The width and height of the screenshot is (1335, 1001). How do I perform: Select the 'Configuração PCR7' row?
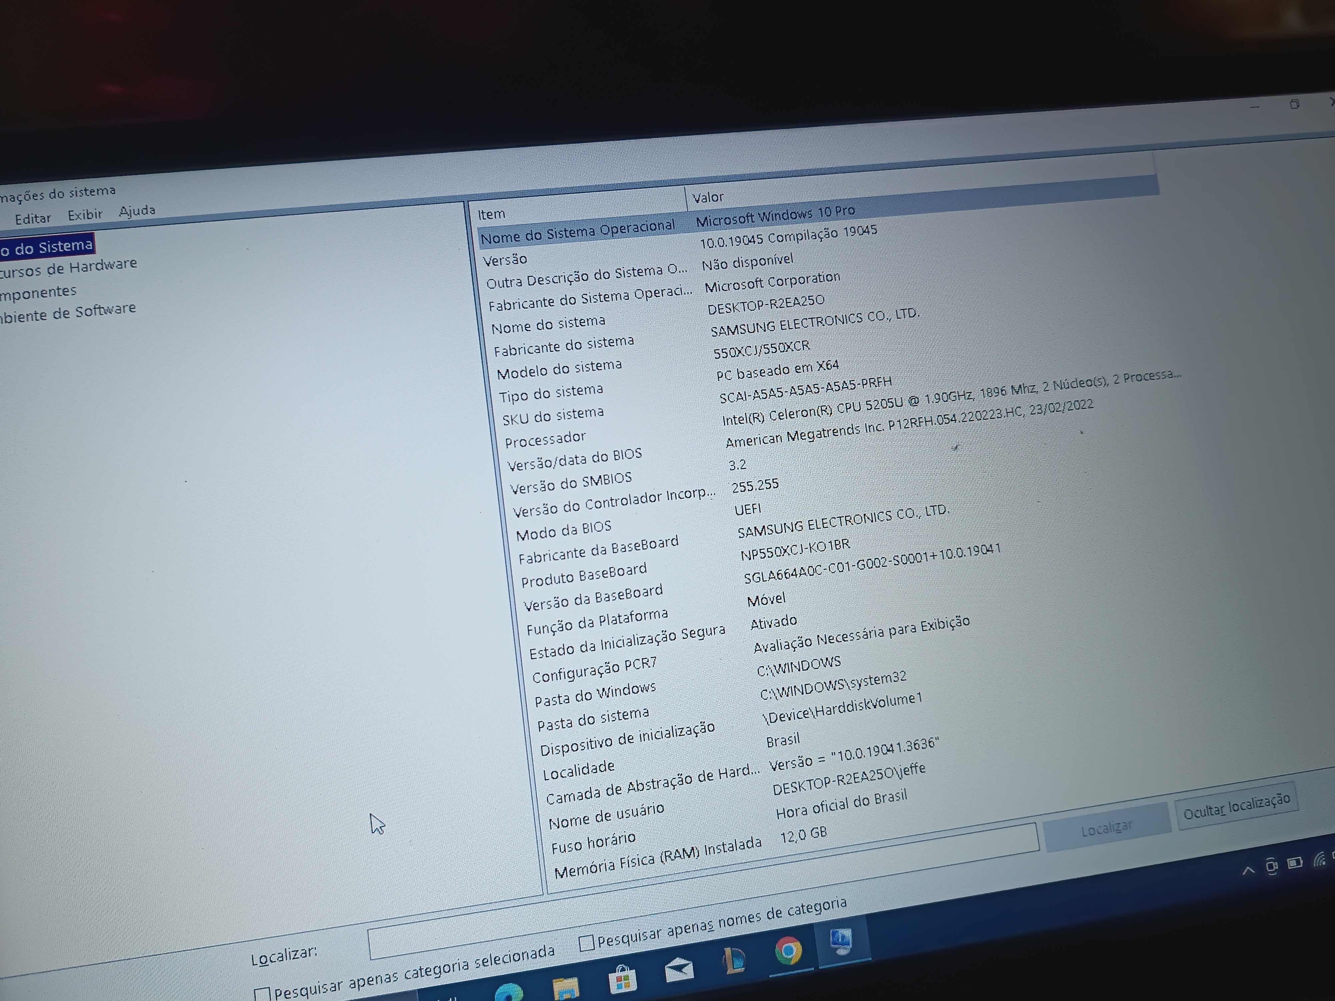(594, 670)
